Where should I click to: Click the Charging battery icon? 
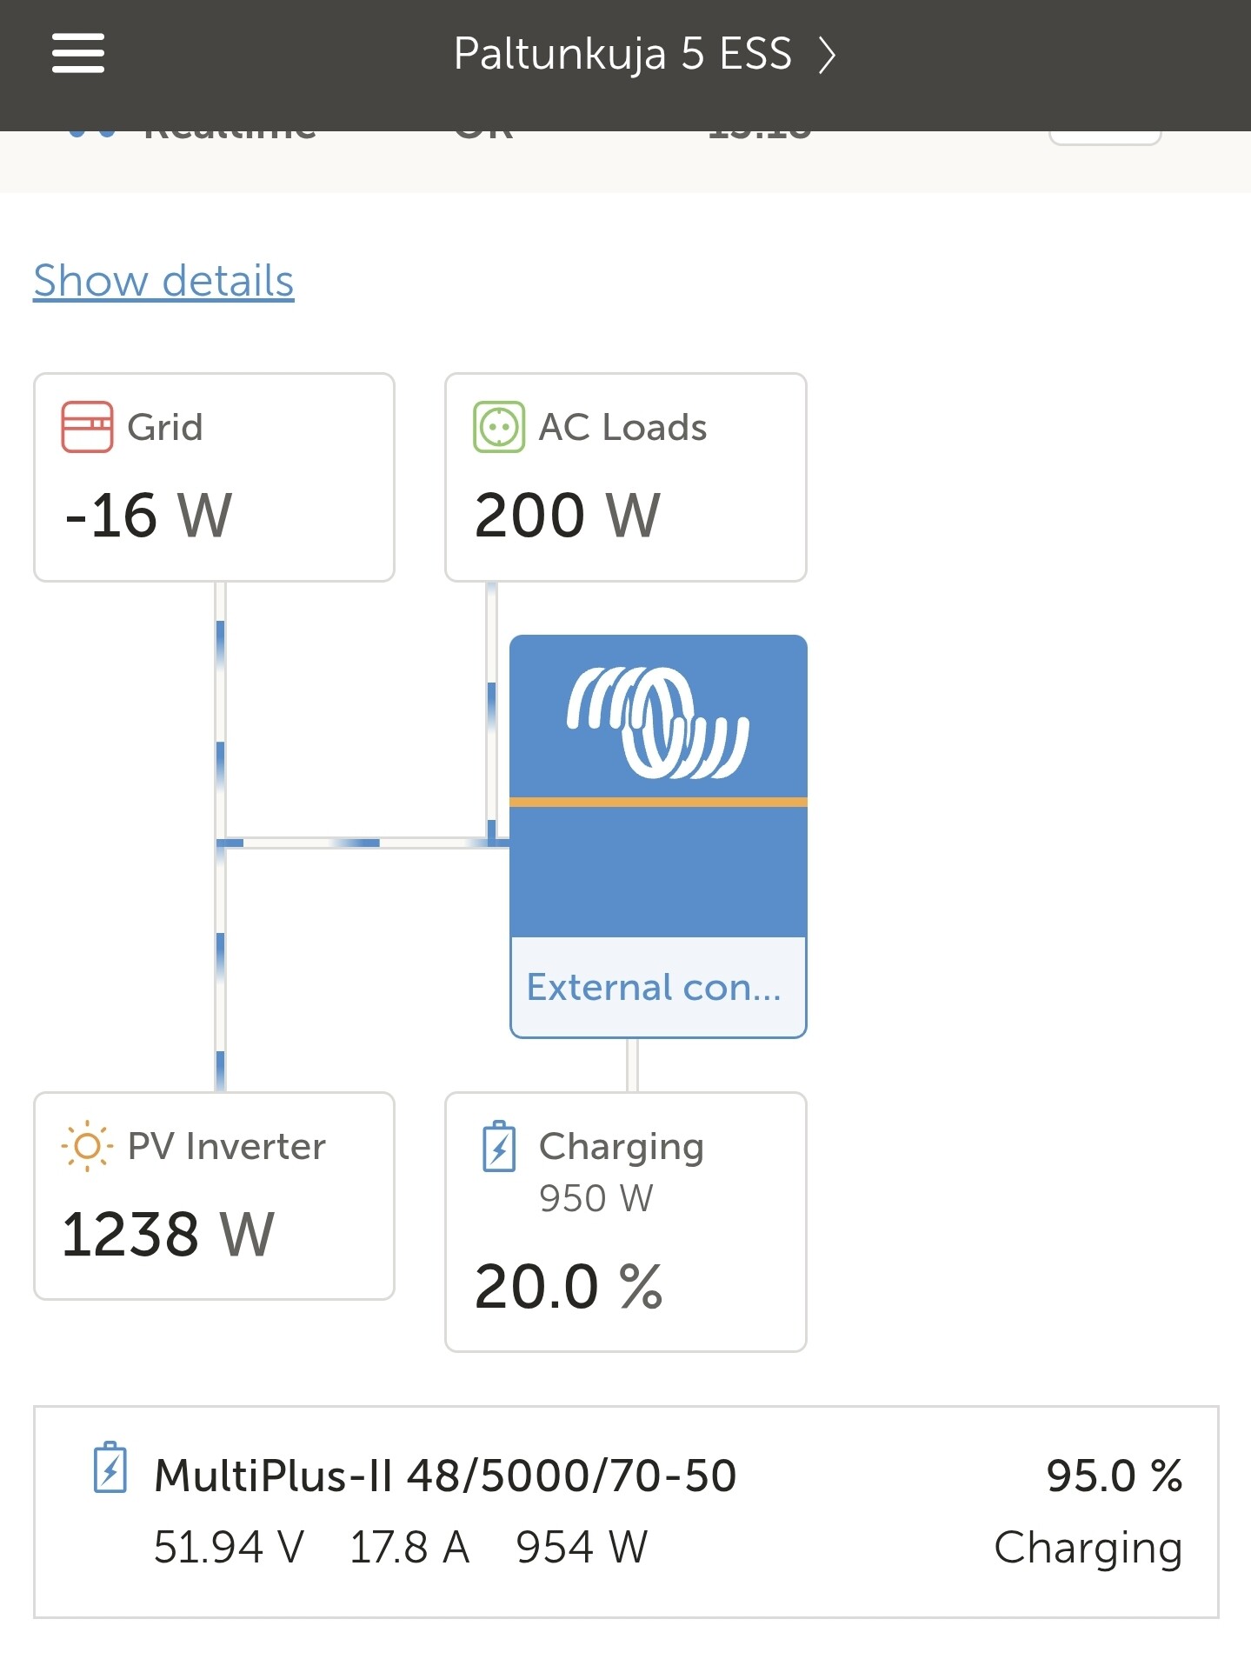499,1147
